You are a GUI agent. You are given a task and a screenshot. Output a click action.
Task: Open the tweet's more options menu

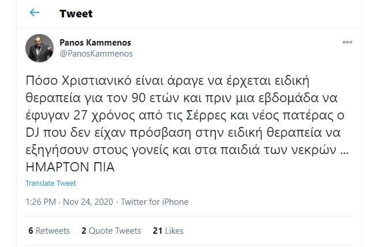347,43
